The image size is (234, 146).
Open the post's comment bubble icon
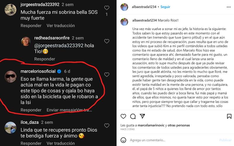pos(133,116)
